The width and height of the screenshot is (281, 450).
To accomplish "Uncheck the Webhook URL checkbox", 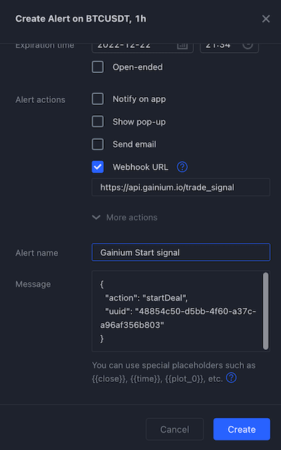I will (97, 167).
